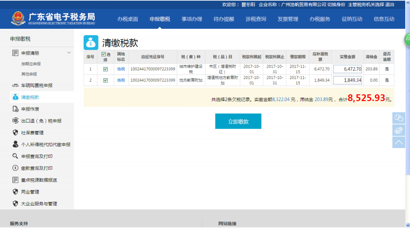Open 按期应申报 submenu item
The width and height of the screenshot is (410, 228).
31,64
